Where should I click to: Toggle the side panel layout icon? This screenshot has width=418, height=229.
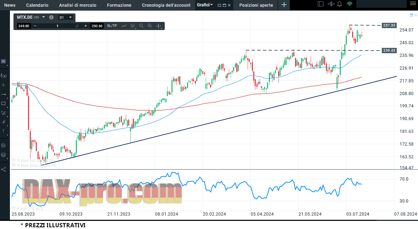321,4
